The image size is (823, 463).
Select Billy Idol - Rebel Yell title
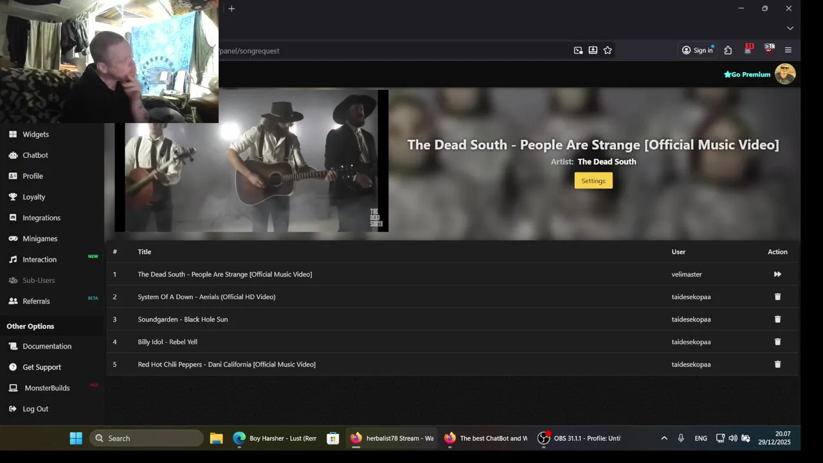167,342
